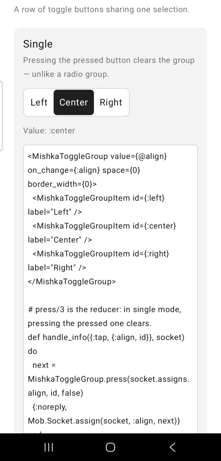Click the 'Pressing the pressed button' description
The height and width of the screenshot is (461, 221).
(109, 67)
